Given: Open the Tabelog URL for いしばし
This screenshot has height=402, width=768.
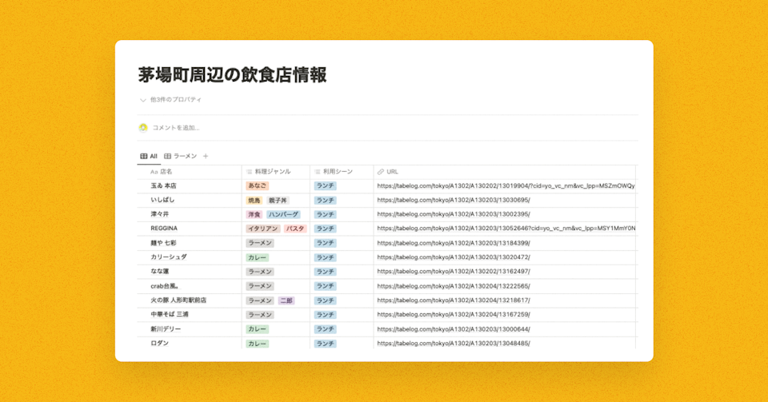Looking at the screenshot, I should coord(454,200).
